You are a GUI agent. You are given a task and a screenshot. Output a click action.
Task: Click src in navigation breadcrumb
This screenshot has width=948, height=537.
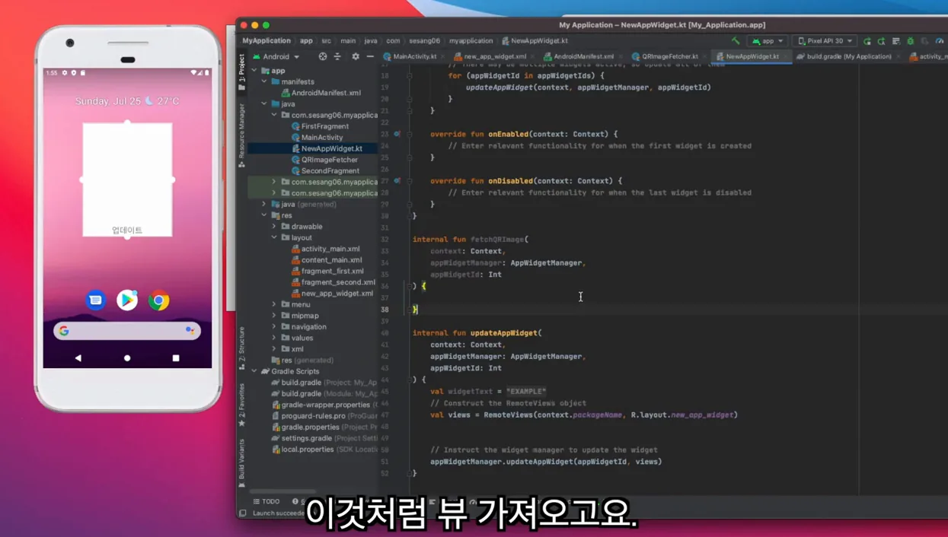click(326, 41)
